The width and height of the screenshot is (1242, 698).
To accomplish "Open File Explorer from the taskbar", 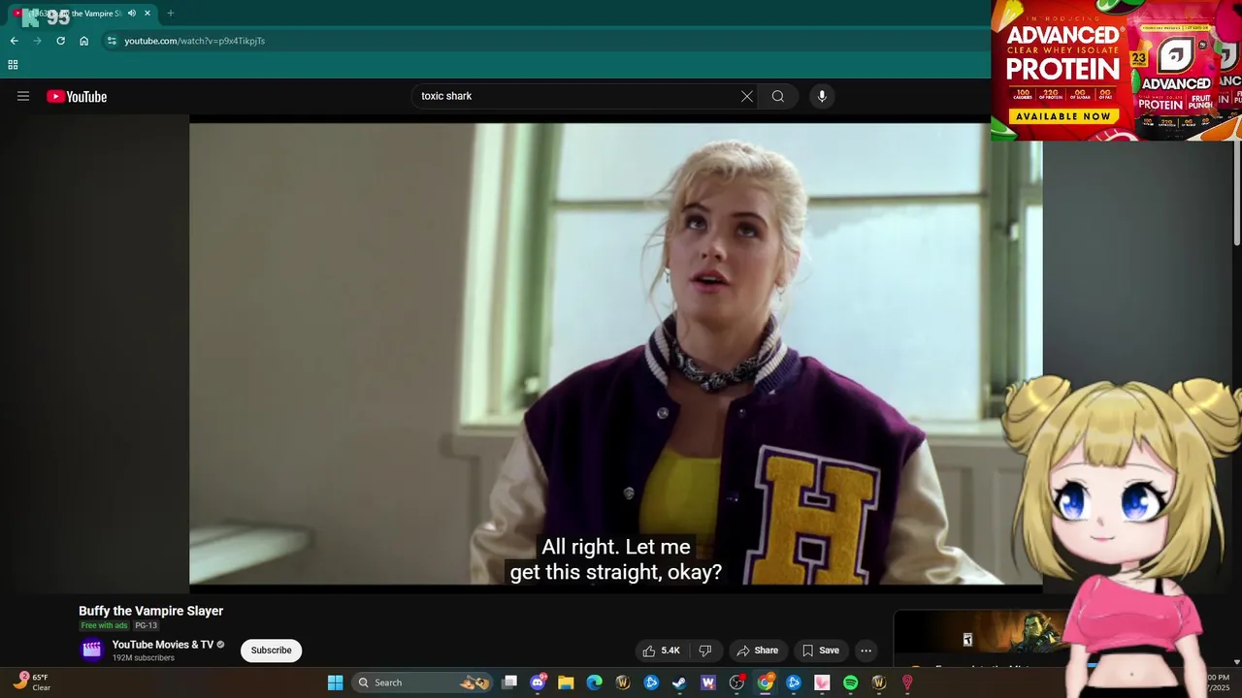I will (566, 682).
